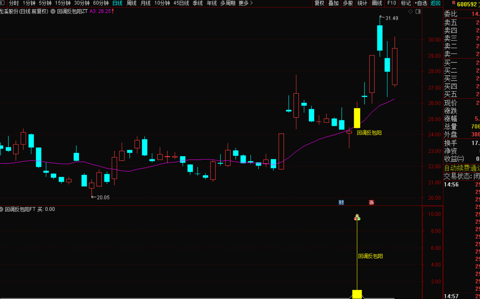Click the 返回 back button
Viewport: 480px width, 299px height.
[x=435, y=3]
